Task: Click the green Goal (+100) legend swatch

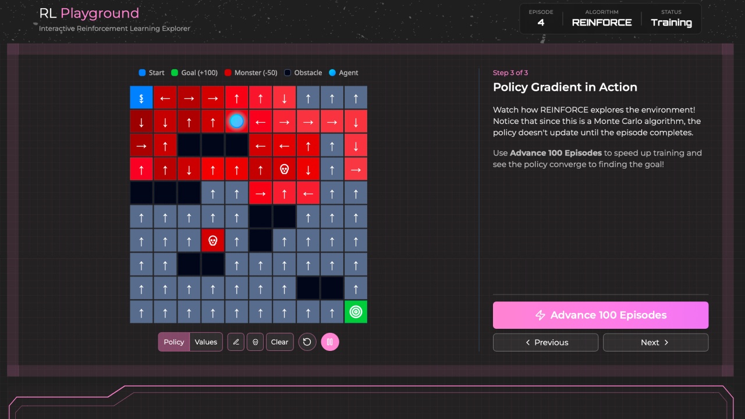Action: click(175, 73)
